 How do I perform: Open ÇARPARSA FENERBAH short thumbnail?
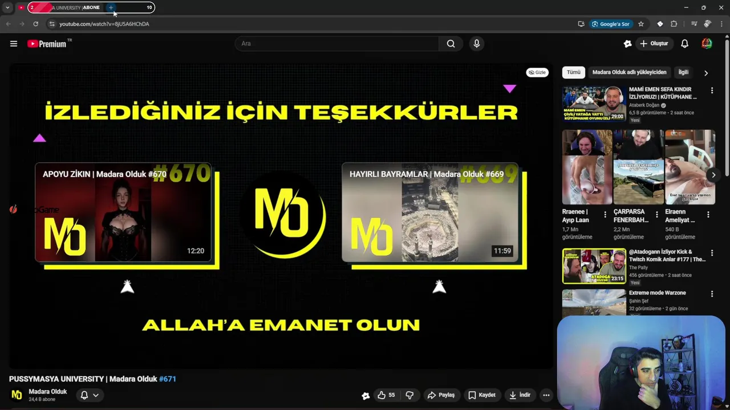[639, 167]
